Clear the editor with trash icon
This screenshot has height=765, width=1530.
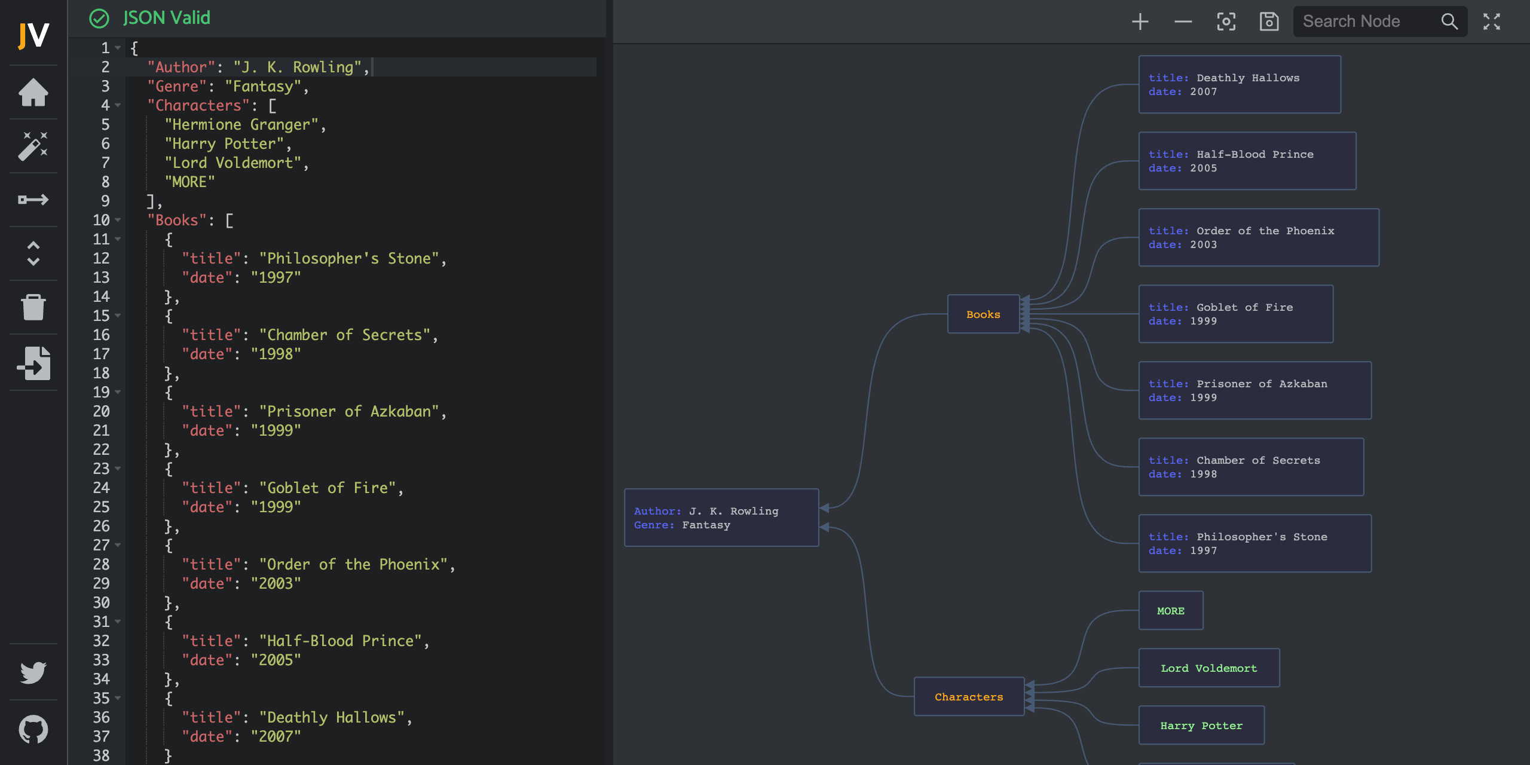pos(33,307)
